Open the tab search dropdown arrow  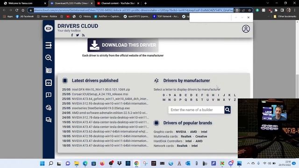[x=268, y=3]
